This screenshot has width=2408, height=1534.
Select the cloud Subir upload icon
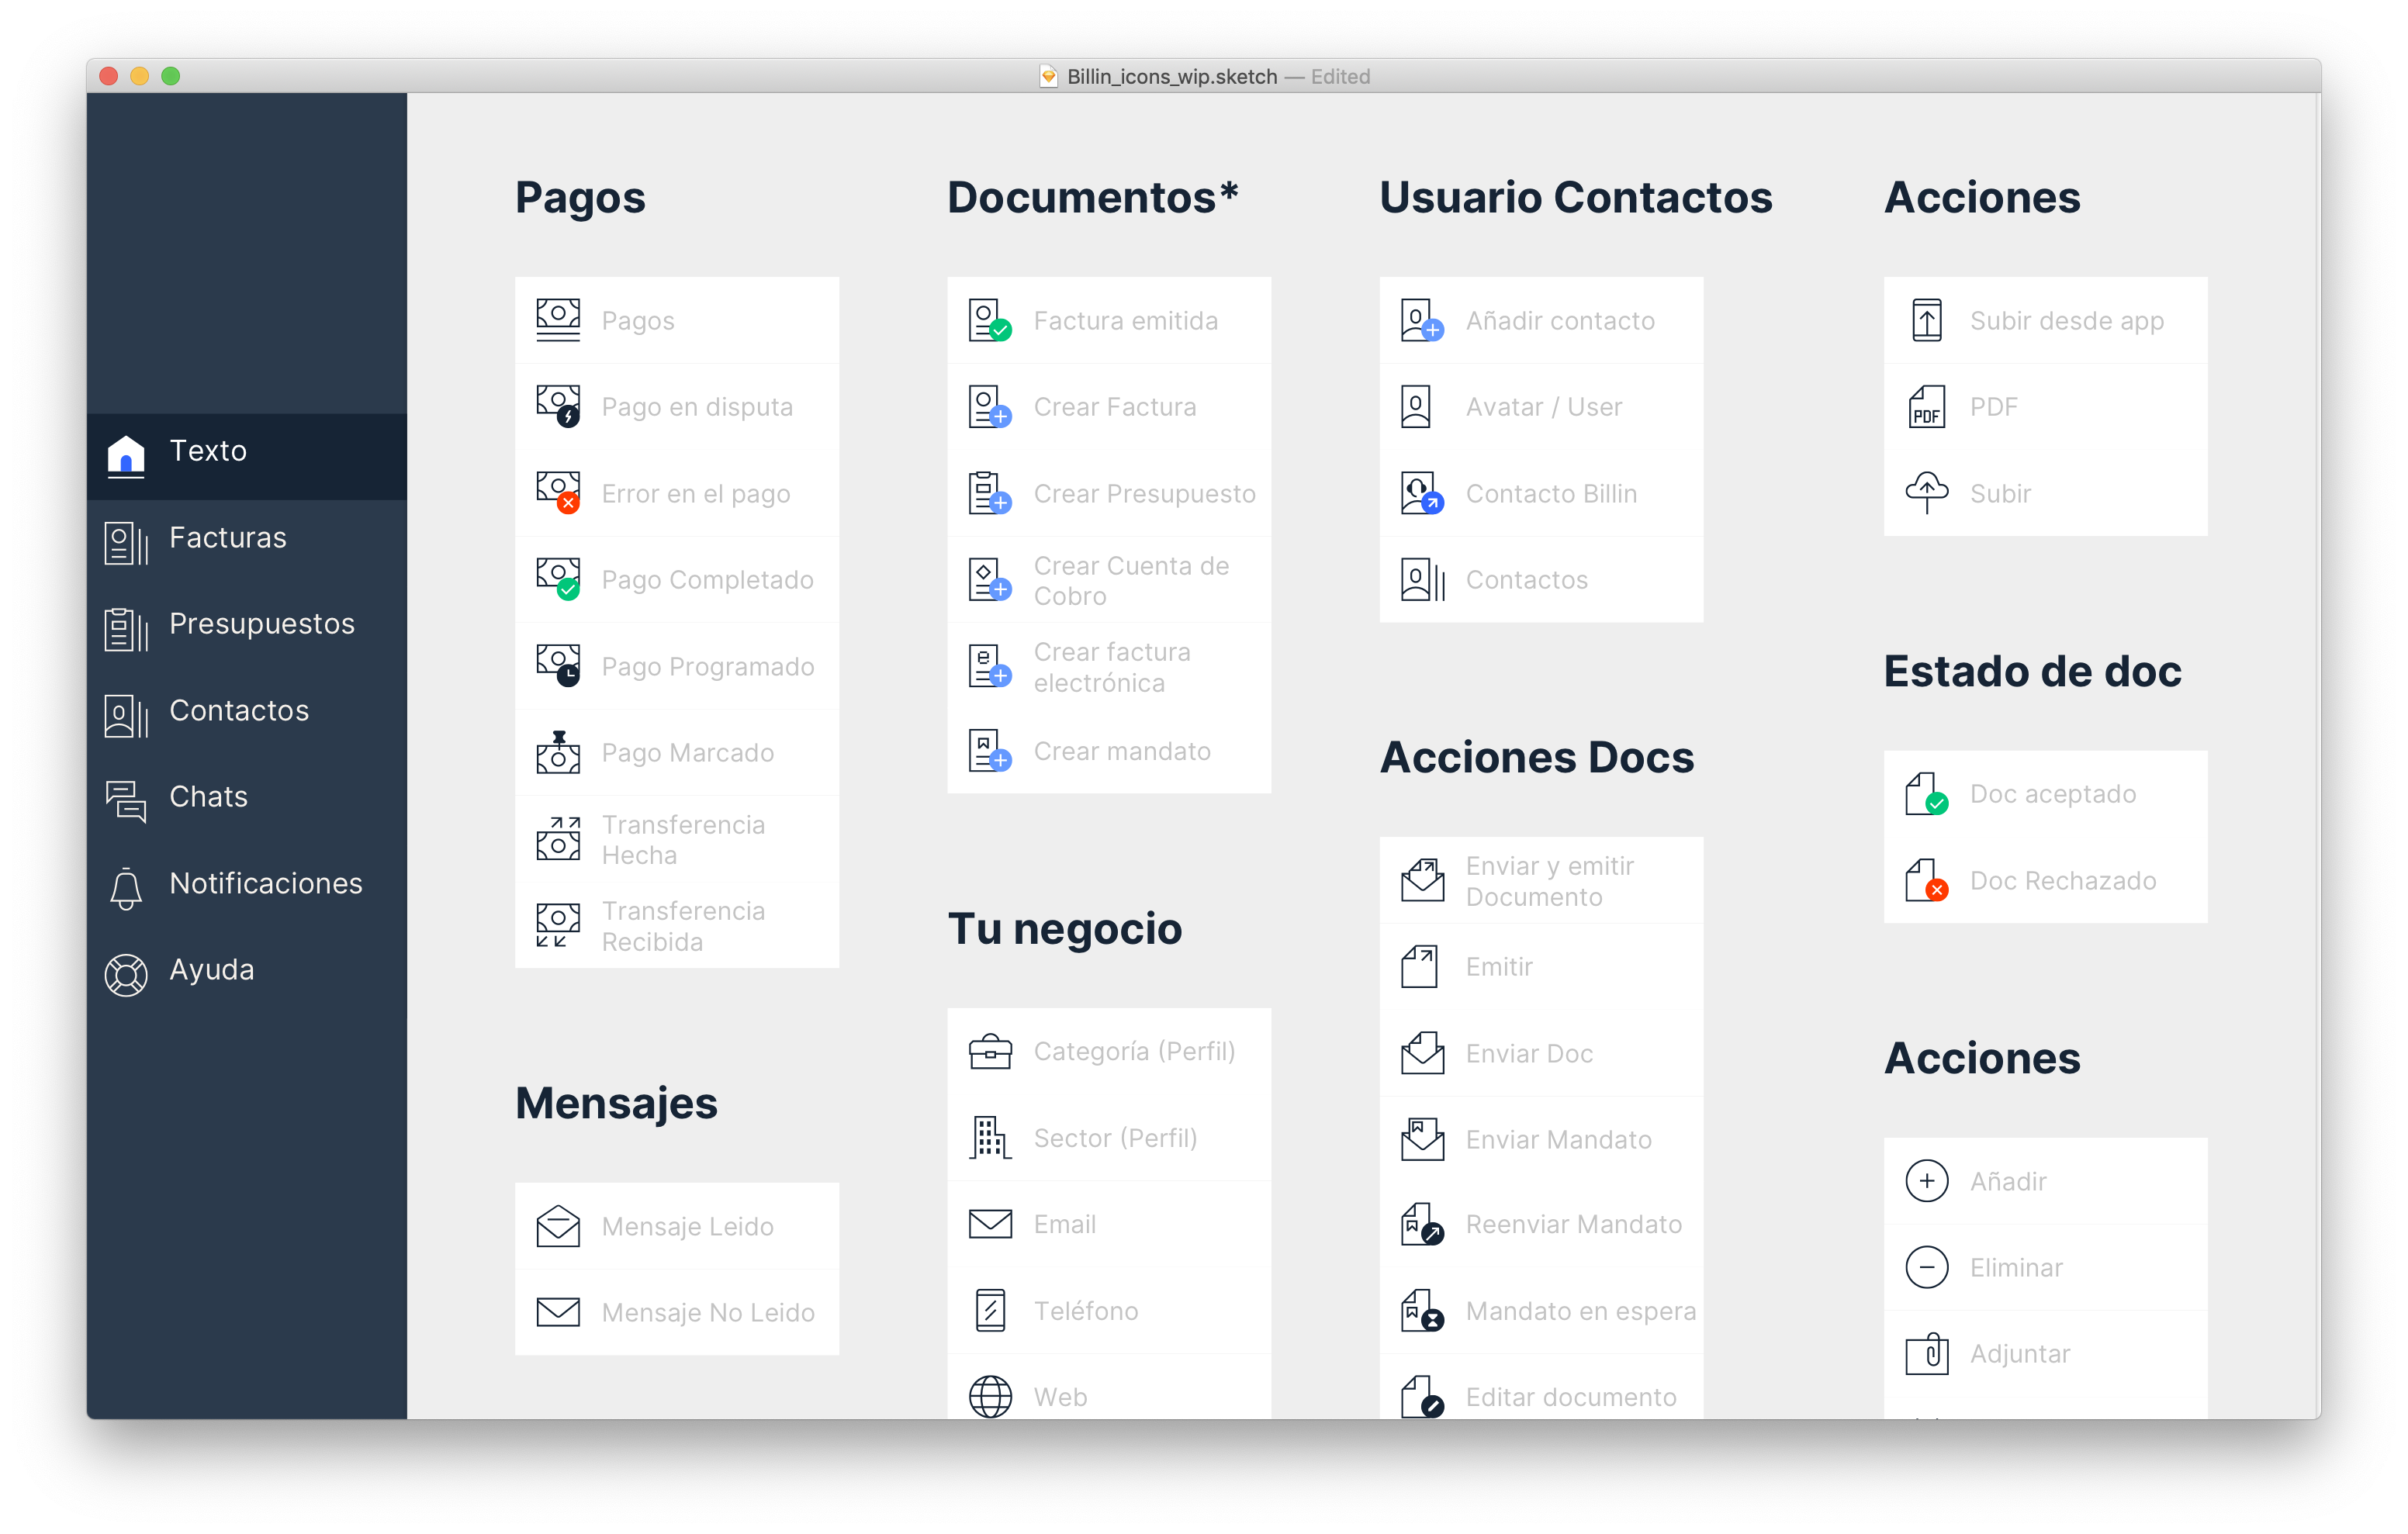pos(1926,492)
